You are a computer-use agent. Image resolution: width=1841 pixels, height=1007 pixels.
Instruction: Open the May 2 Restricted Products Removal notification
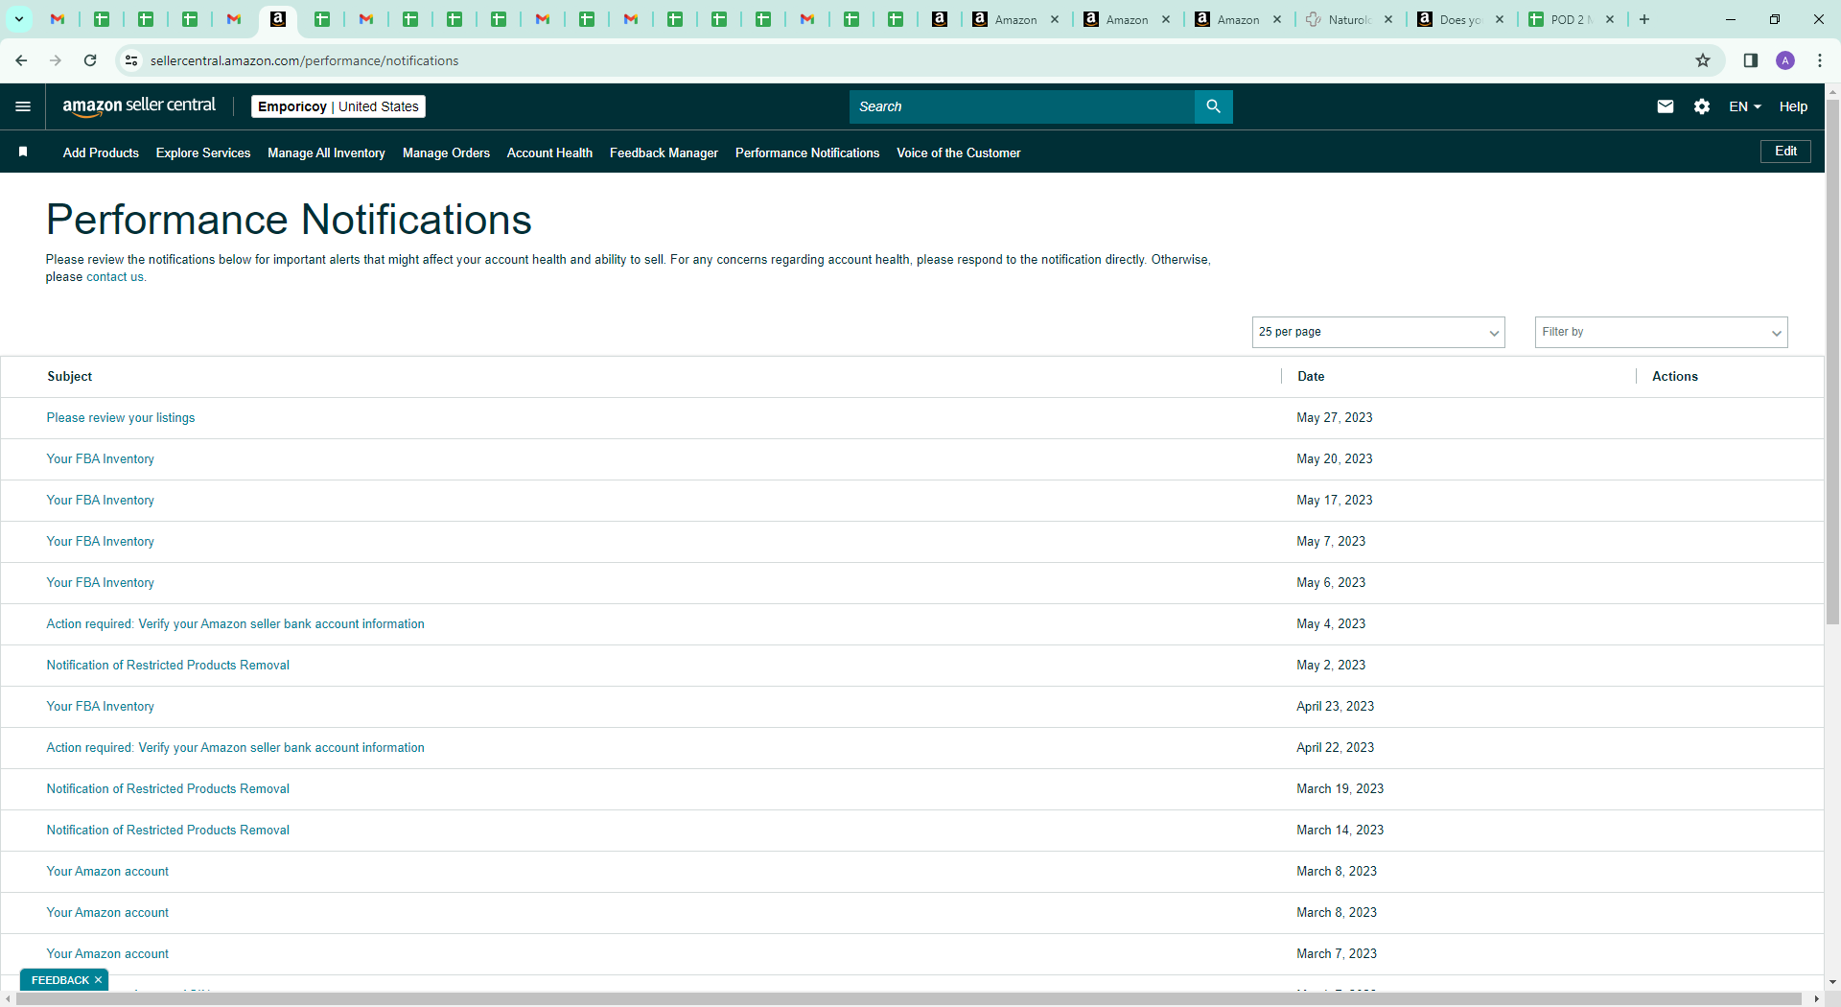[x=168, y=666]
